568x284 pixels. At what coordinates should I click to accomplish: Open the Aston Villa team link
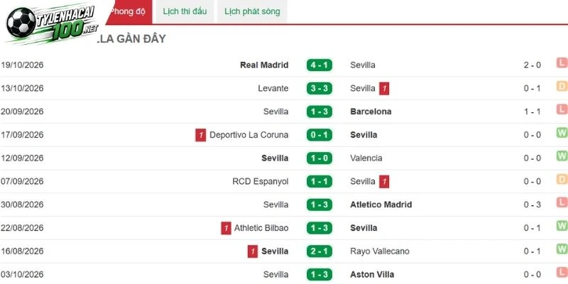[372, 275]
